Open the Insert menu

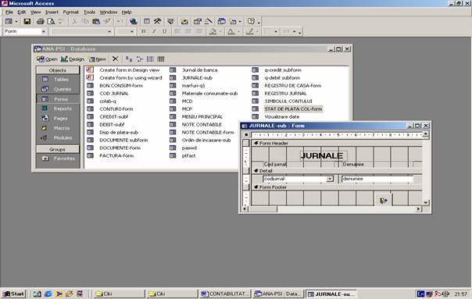pos(52,12)
